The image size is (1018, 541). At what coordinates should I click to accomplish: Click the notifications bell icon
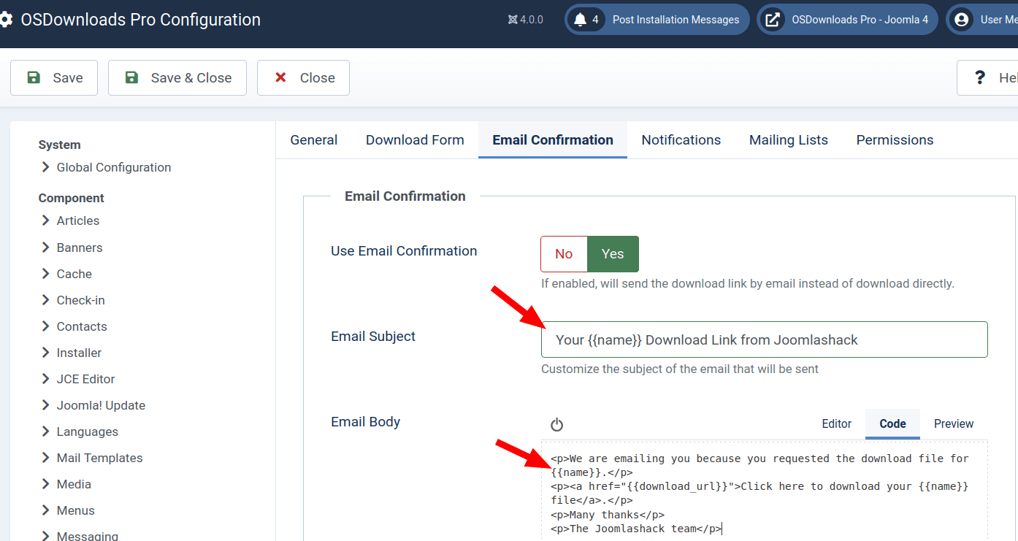coord(581,20)
